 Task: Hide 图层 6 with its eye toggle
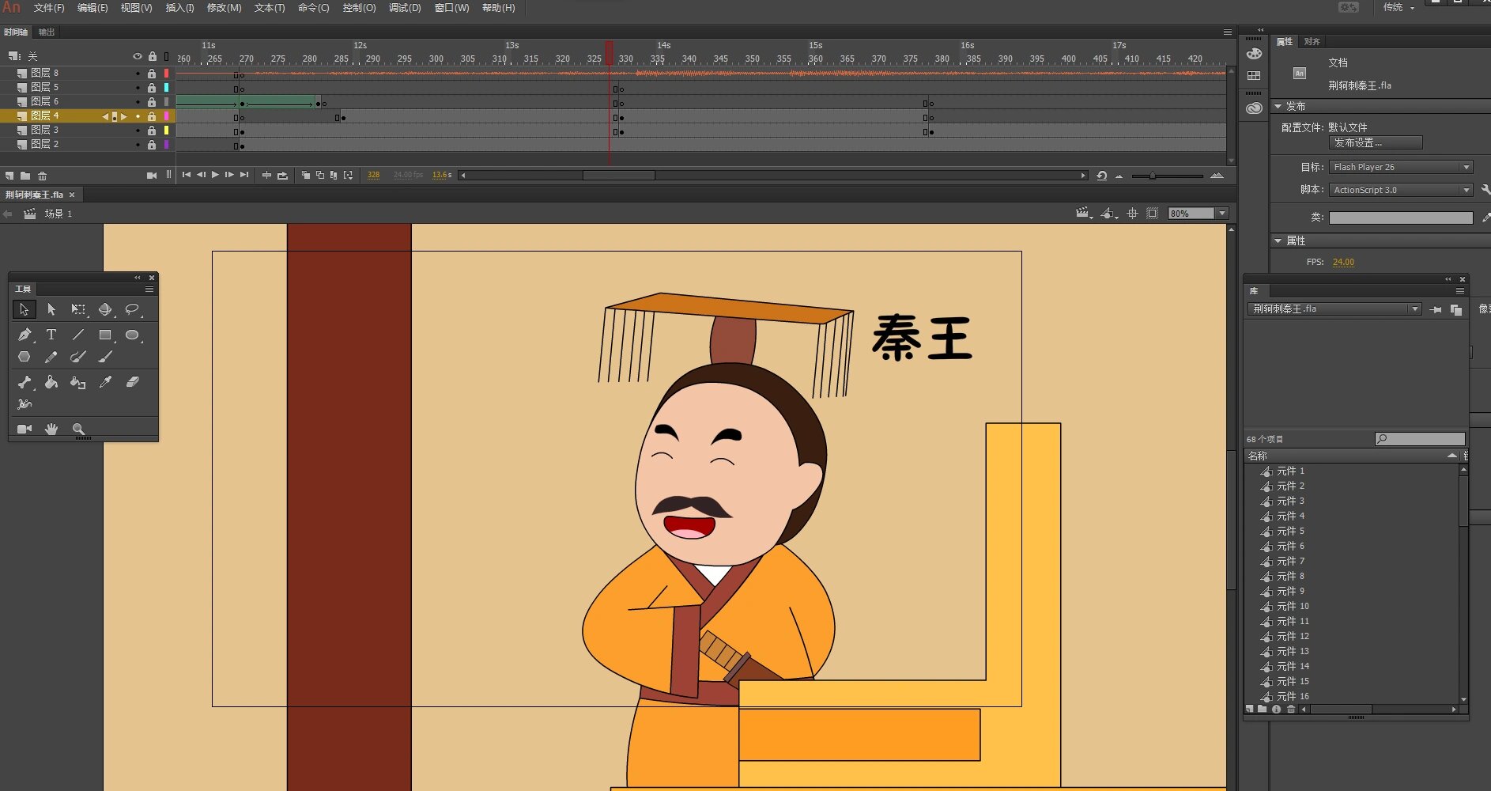(138, 101)
